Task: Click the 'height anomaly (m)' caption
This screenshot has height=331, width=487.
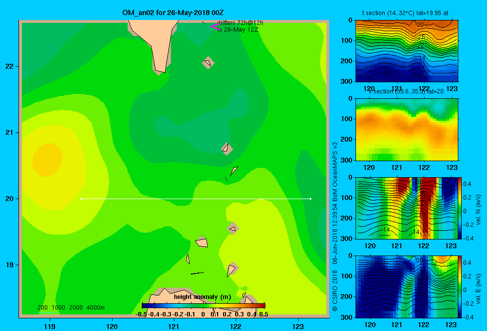Action: tap(203, 297)
